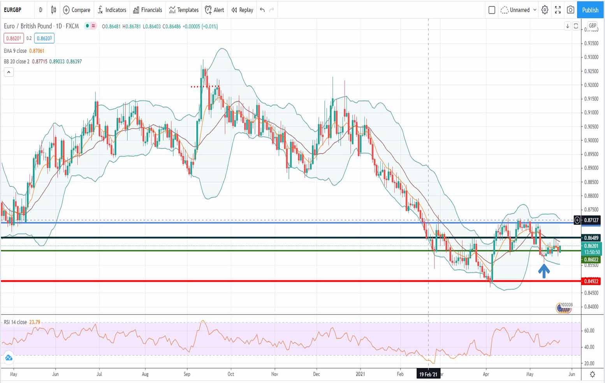Open the Indicators dialog

click(x=112, y=10)
